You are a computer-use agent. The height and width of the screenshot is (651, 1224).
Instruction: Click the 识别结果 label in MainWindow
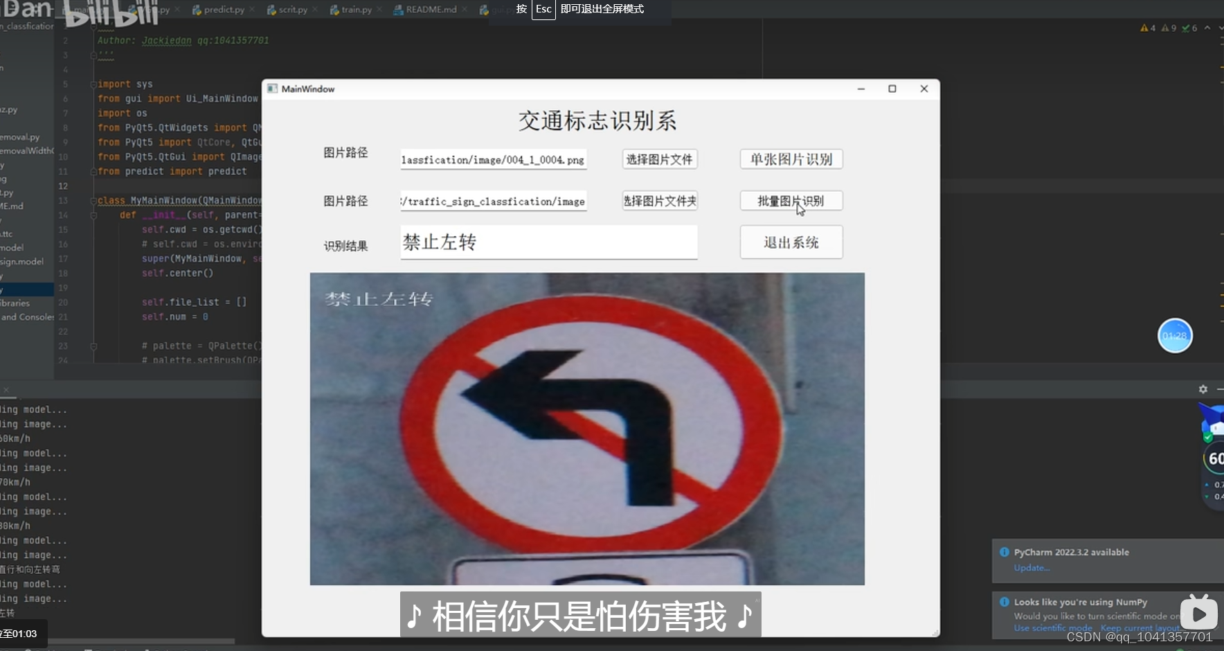click(x=345, y=246)
